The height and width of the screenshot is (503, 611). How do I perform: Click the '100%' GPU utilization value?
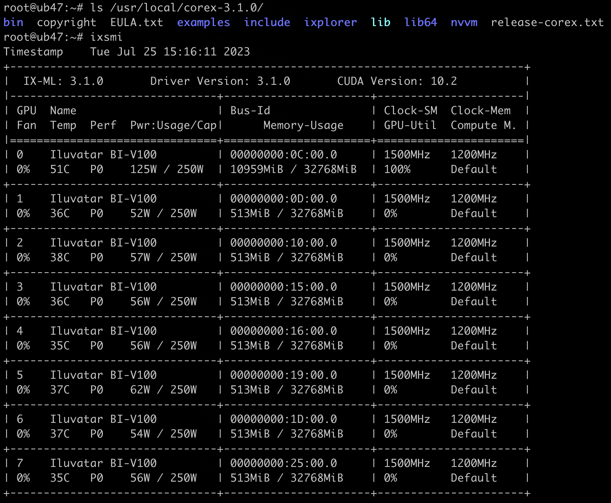[x=397, y=169]
